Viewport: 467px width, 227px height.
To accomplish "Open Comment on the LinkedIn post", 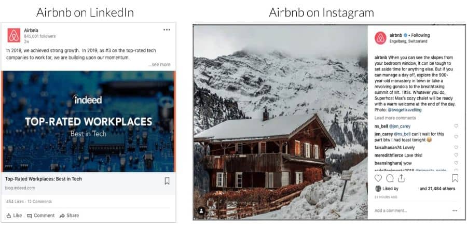I will 41,216.
